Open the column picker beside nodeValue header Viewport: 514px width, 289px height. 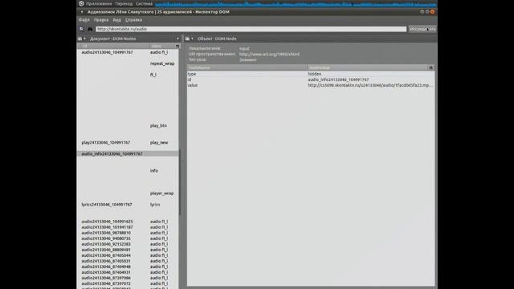coord(431,67)
